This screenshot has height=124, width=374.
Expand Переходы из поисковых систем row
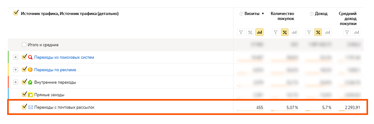point(16,57)
